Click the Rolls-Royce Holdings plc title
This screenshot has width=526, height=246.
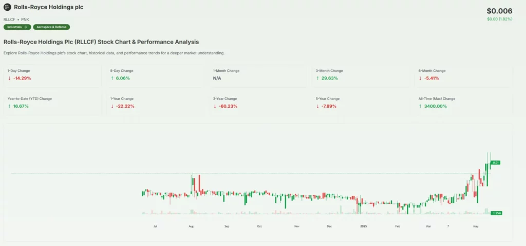[49, 8]
